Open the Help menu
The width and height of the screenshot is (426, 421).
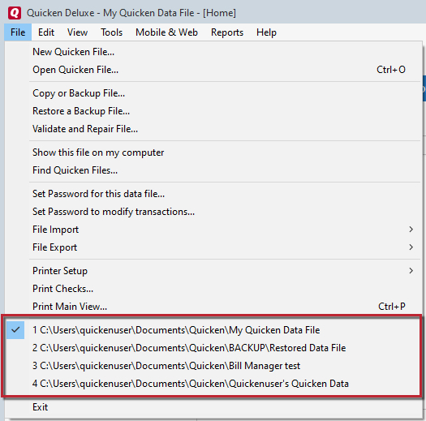pos(266,32)
